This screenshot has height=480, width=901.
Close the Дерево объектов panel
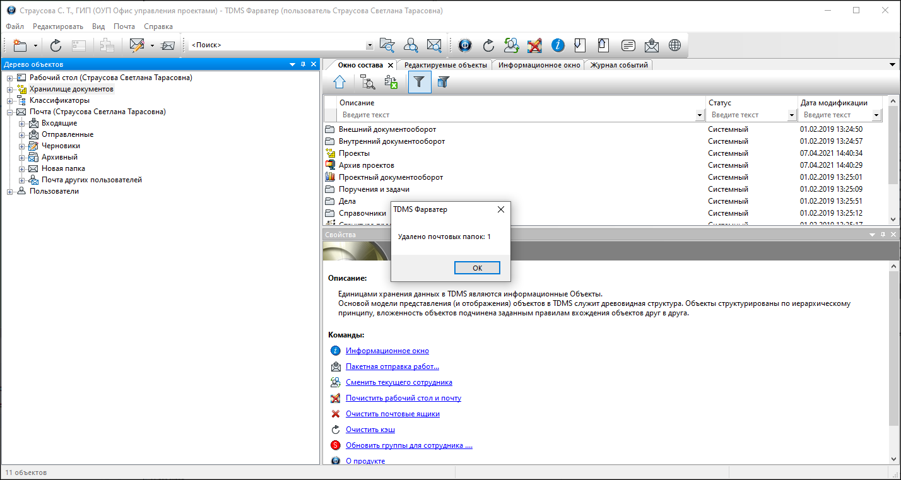pyautogui.click(x=314, y=64)
